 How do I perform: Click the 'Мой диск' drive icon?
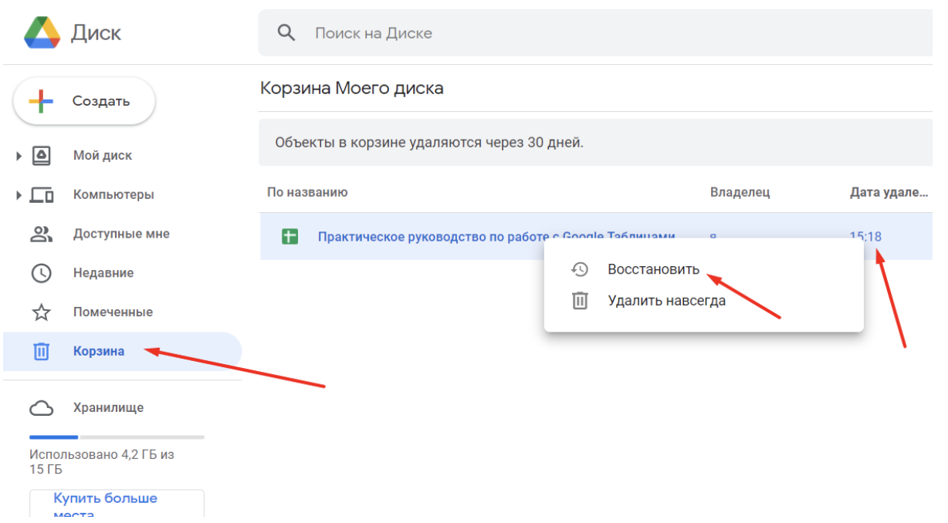tap(41, 156)
